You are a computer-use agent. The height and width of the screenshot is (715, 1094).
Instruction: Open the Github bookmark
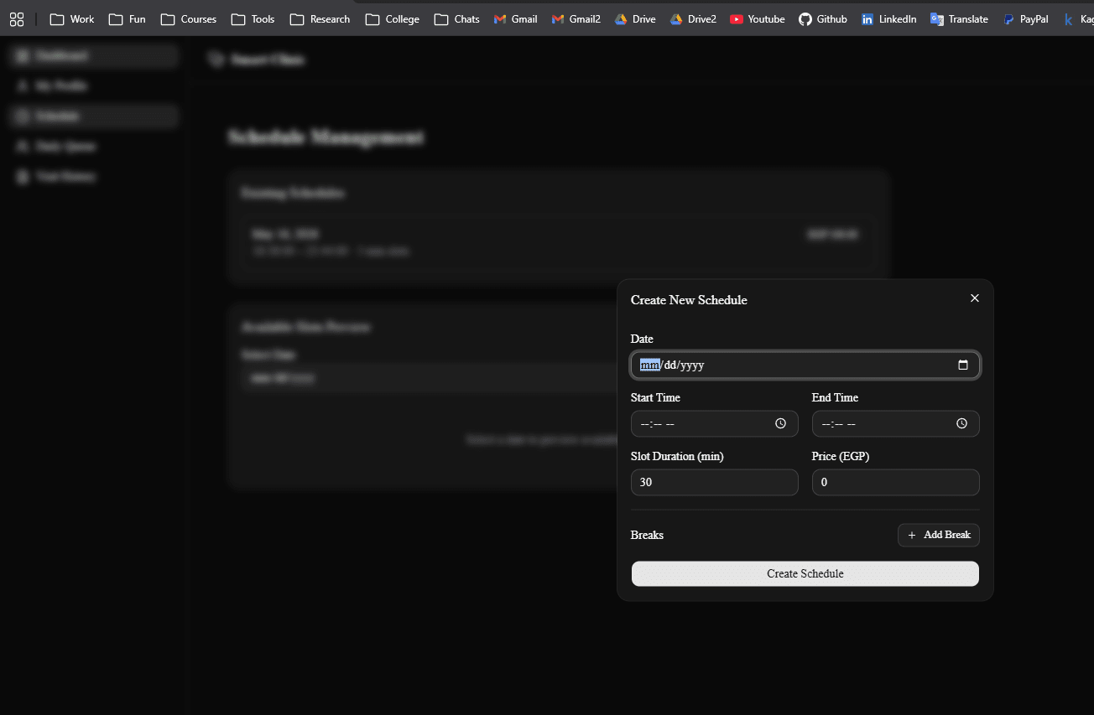pos(823,19)
